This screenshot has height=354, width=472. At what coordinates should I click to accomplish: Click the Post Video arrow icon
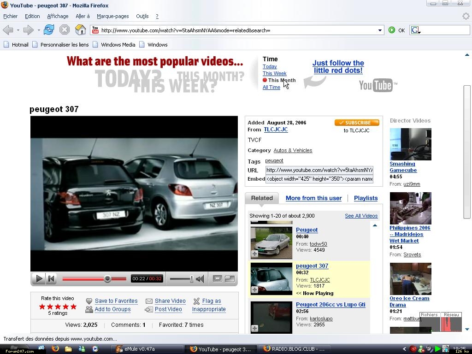(149, 309)
